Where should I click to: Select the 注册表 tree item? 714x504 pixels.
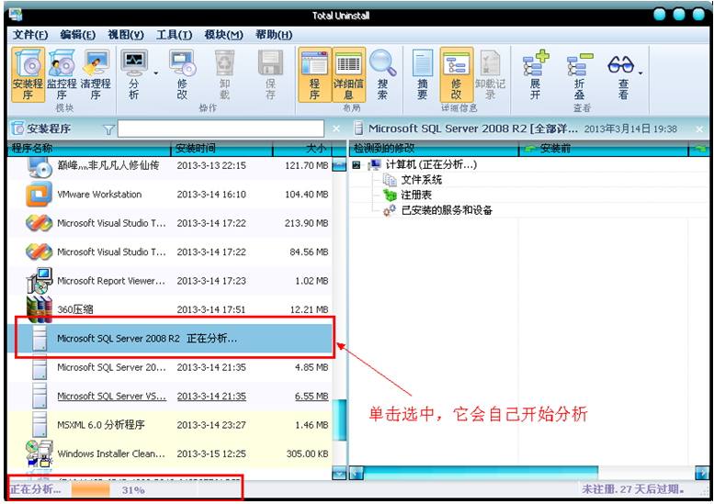[416, 196]
